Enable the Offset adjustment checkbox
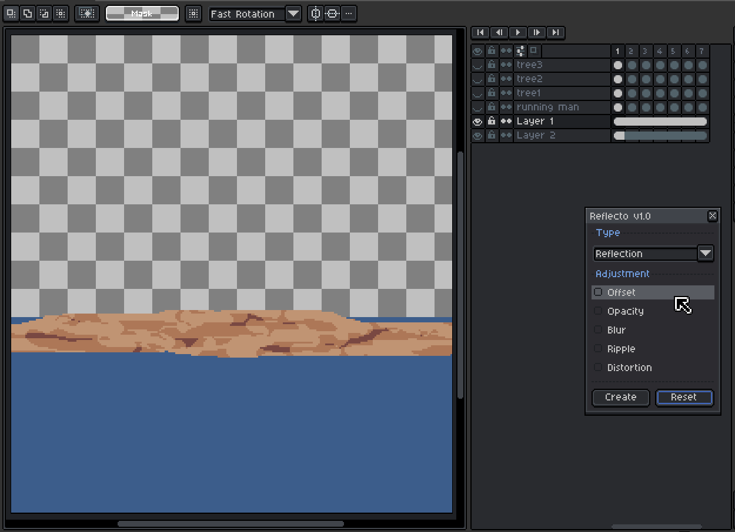735x532 pixels. (x=599, y=292)
